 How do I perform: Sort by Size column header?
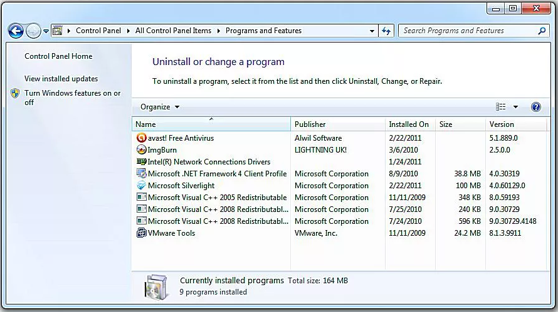[x=460, y=124]
